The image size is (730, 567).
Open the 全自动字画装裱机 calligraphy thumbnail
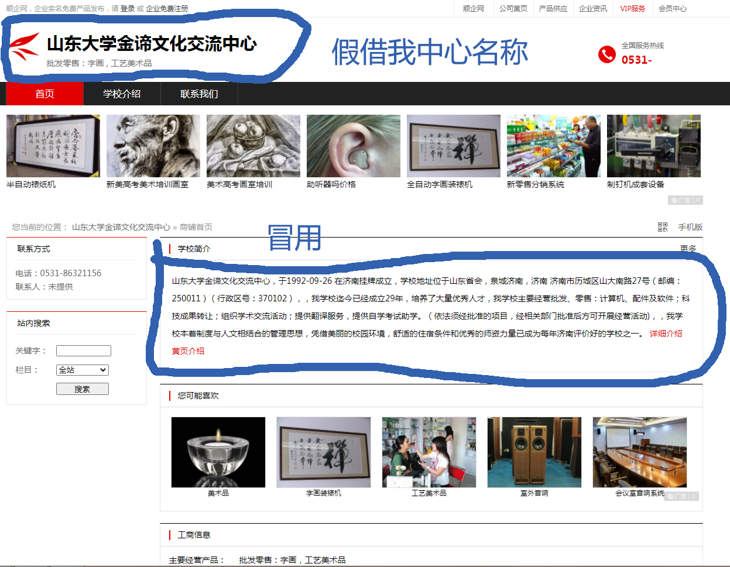pos(454,146)
